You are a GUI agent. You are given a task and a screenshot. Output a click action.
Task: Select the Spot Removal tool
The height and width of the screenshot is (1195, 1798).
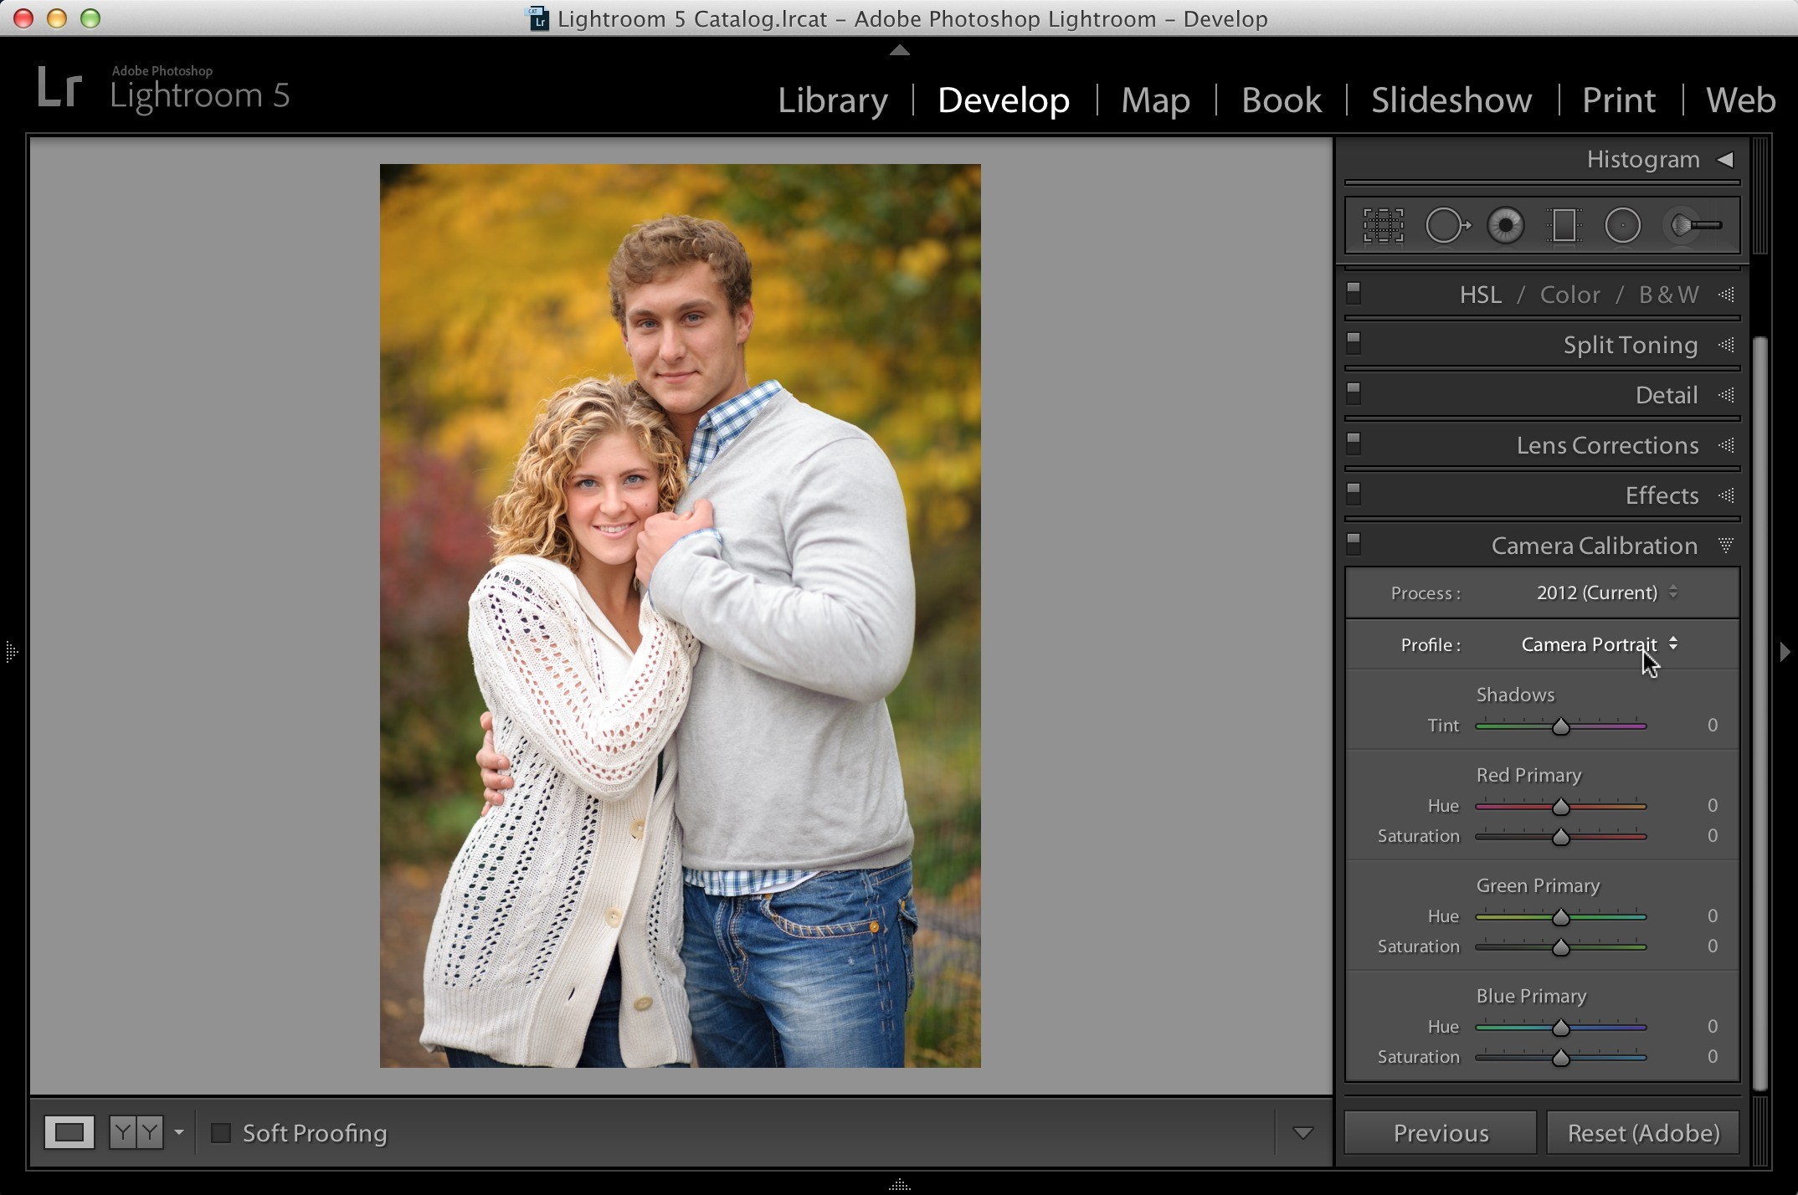[x=1447, y=225]
